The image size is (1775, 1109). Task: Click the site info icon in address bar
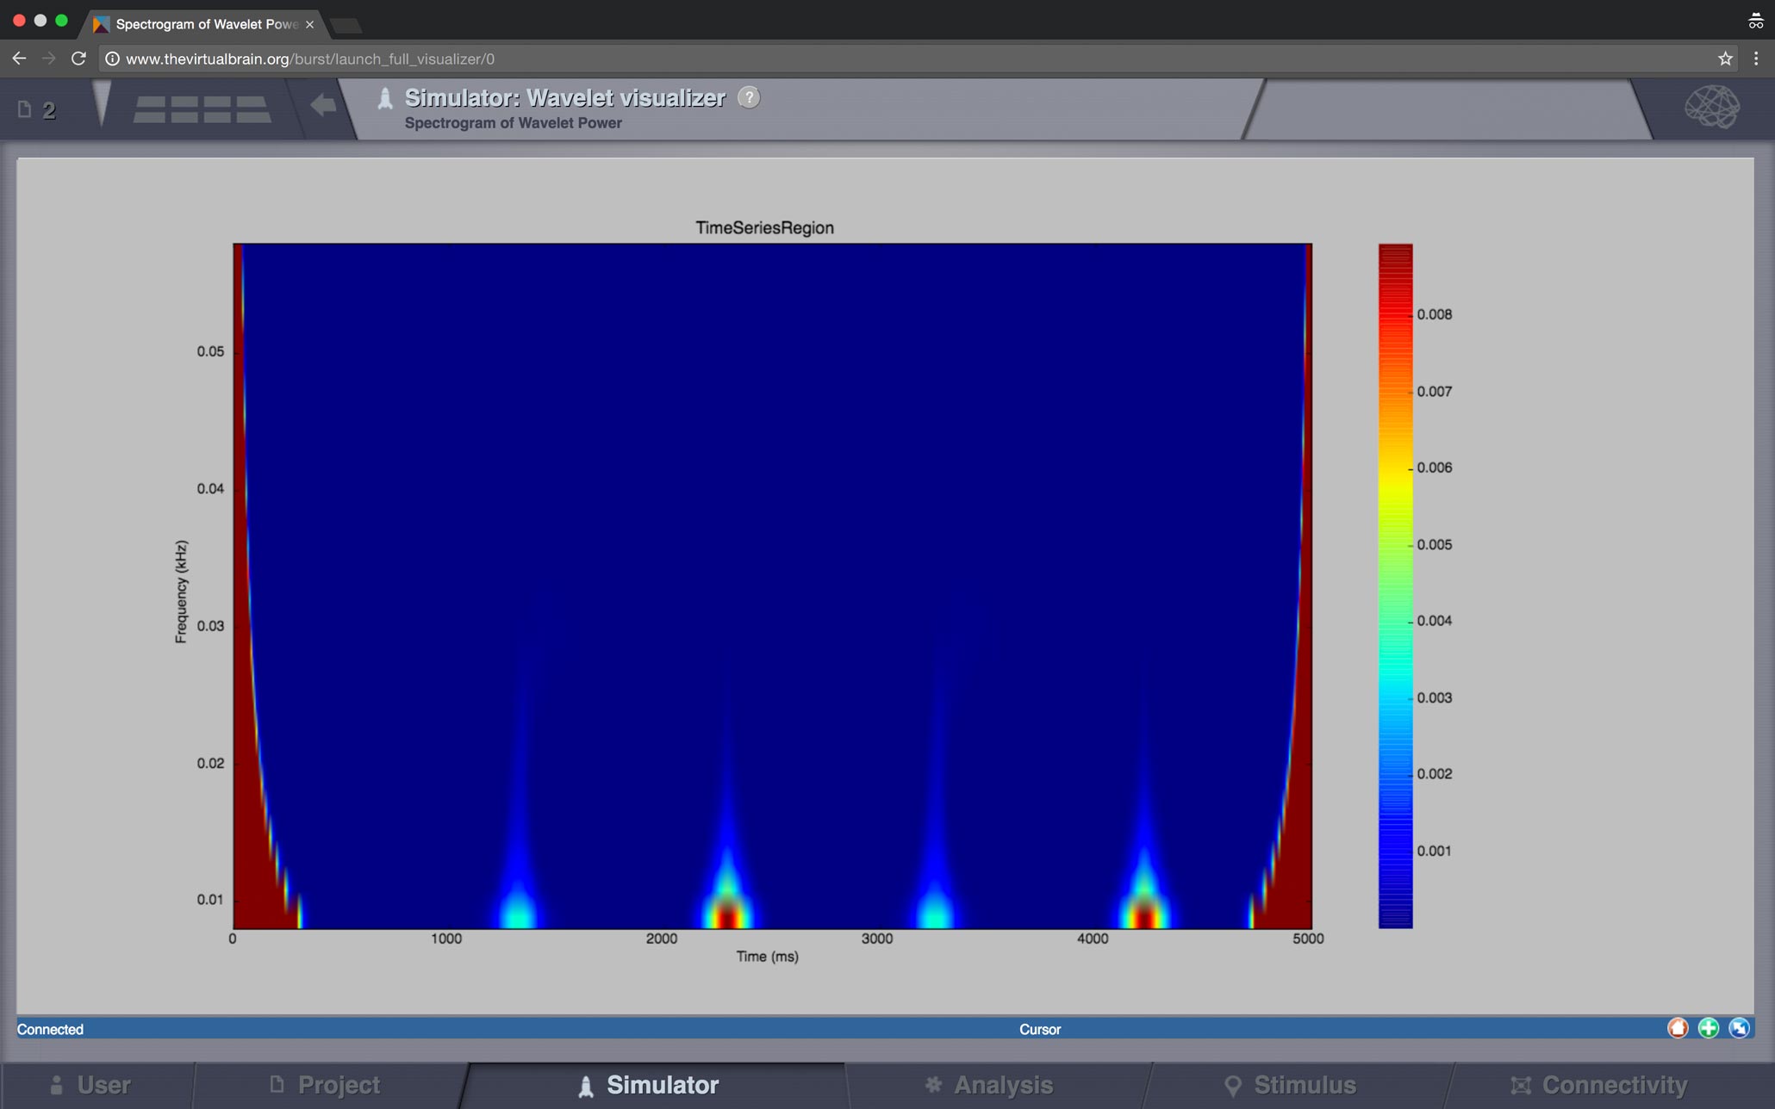point(112,59)
